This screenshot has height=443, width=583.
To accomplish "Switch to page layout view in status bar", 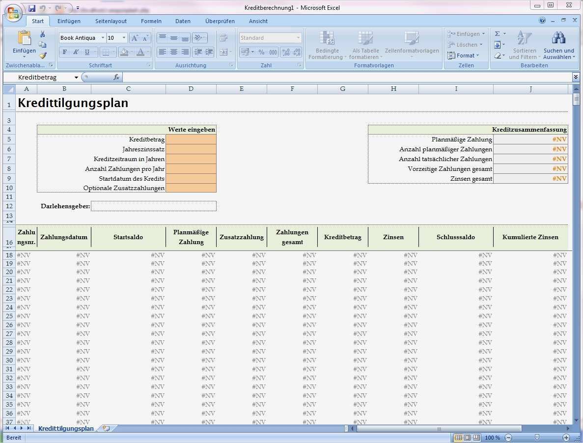I will [467, 438].
